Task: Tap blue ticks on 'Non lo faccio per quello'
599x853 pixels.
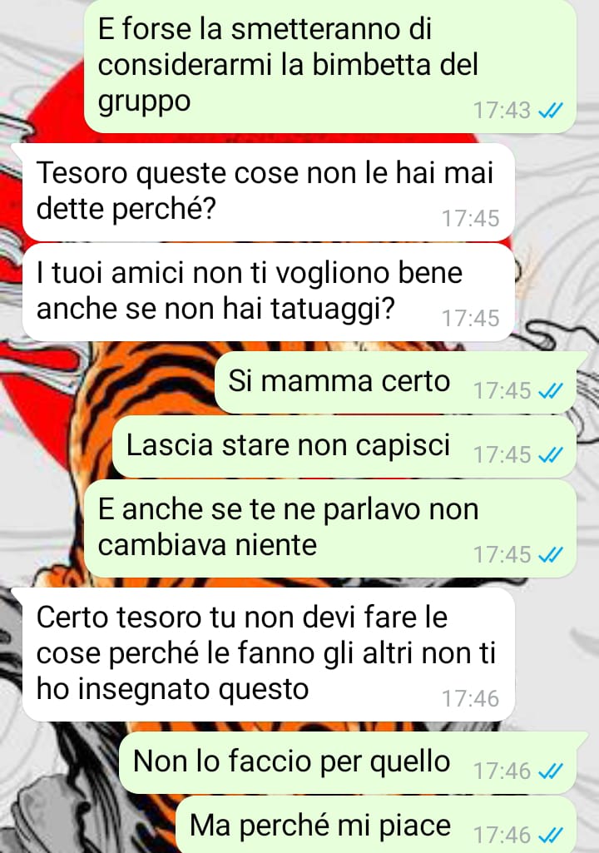Action: 550,771
